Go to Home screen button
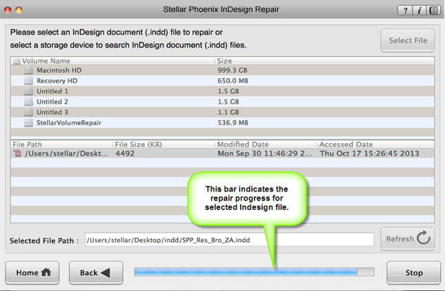 34,272
